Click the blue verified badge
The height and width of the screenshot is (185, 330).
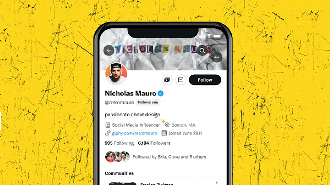click(x=161, y=93)
